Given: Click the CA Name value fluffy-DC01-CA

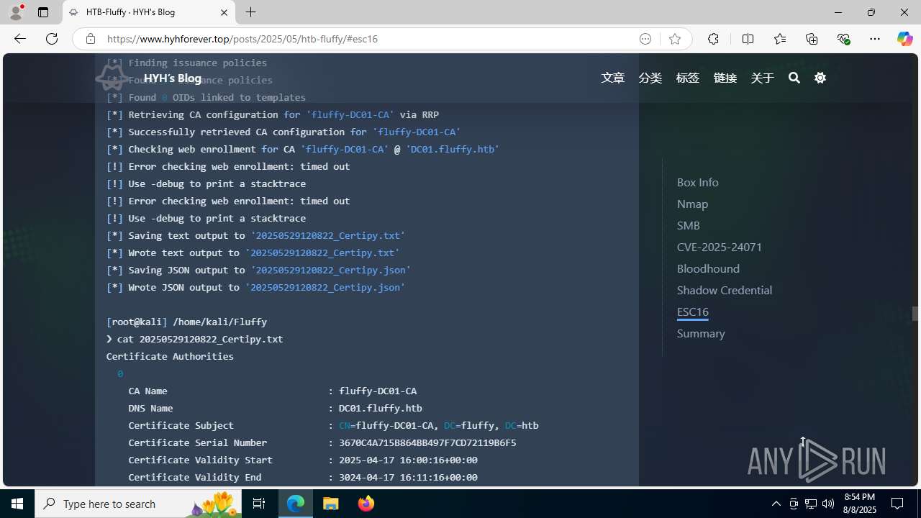Looking at the screenshot, I should (x=378, y=391).
